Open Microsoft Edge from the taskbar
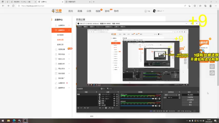This screenshot has height=123, width=219. (x=14, y=121)
